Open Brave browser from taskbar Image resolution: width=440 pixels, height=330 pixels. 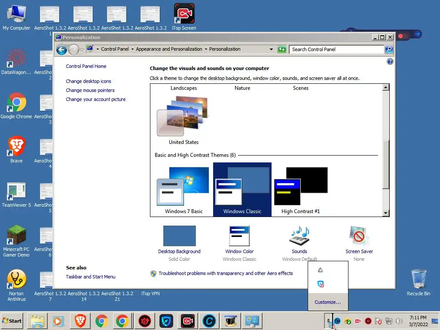click(x=80, y=321)
